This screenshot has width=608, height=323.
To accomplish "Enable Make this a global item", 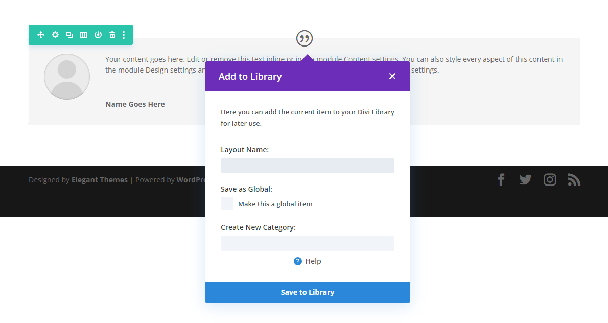I will [227, 203].
